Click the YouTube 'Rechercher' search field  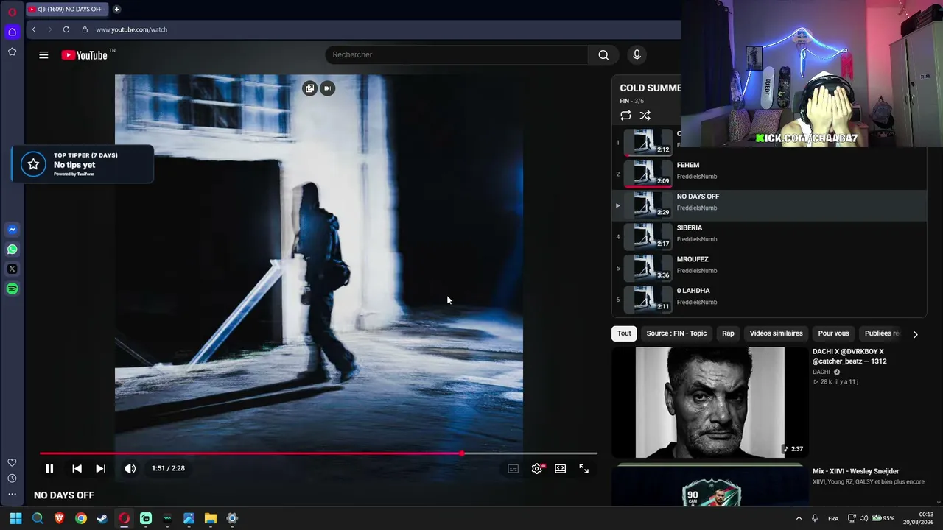(x=456, y=54)
